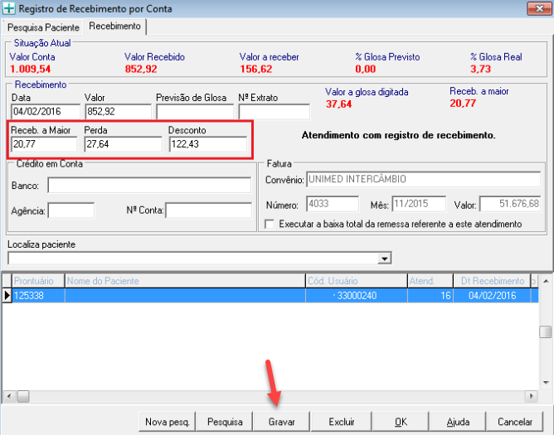Click the Dt Recebimento cell 04/02/2016
This screenshot has height=435, width=554.
492,296
